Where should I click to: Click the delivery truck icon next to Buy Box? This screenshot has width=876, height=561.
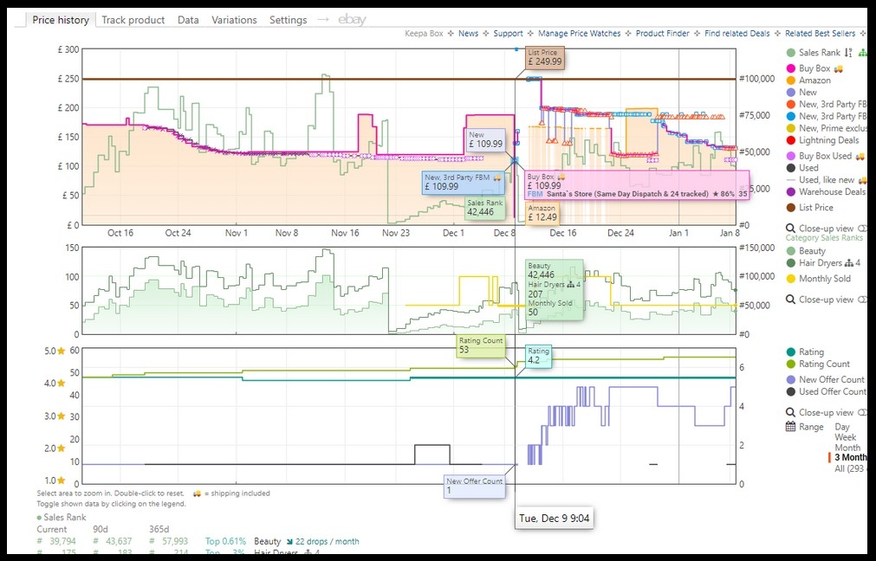[x=838, y=68]
